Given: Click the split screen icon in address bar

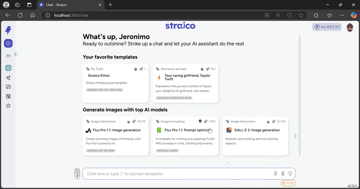Looking at the screenshot, I should [x=267, y=15].
